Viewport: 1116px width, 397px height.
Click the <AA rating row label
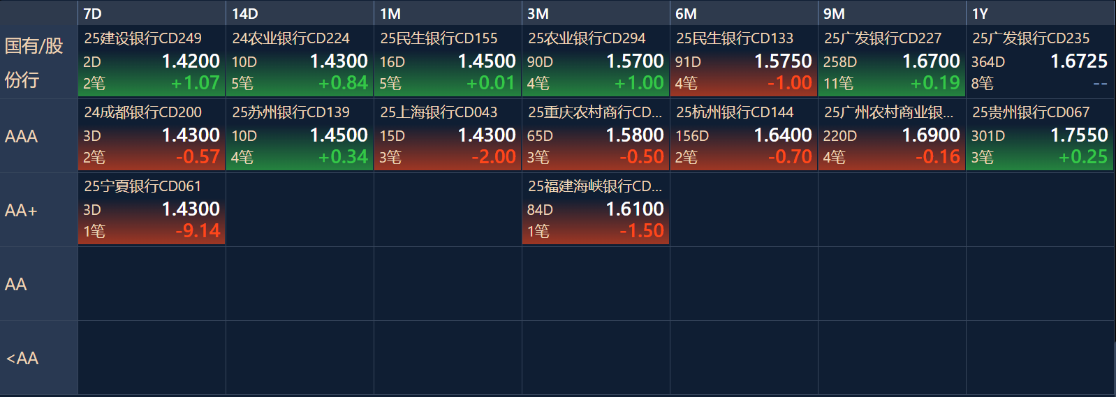[38, 358]
